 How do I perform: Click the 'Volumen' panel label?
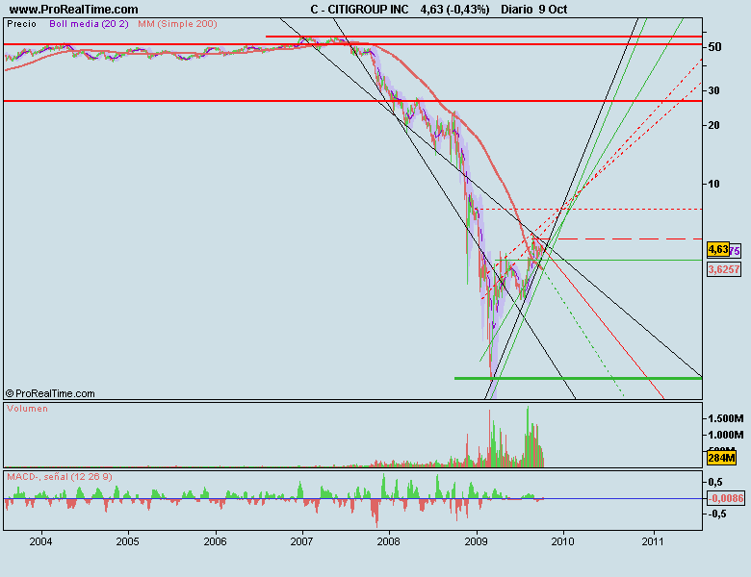click(27, 409)
